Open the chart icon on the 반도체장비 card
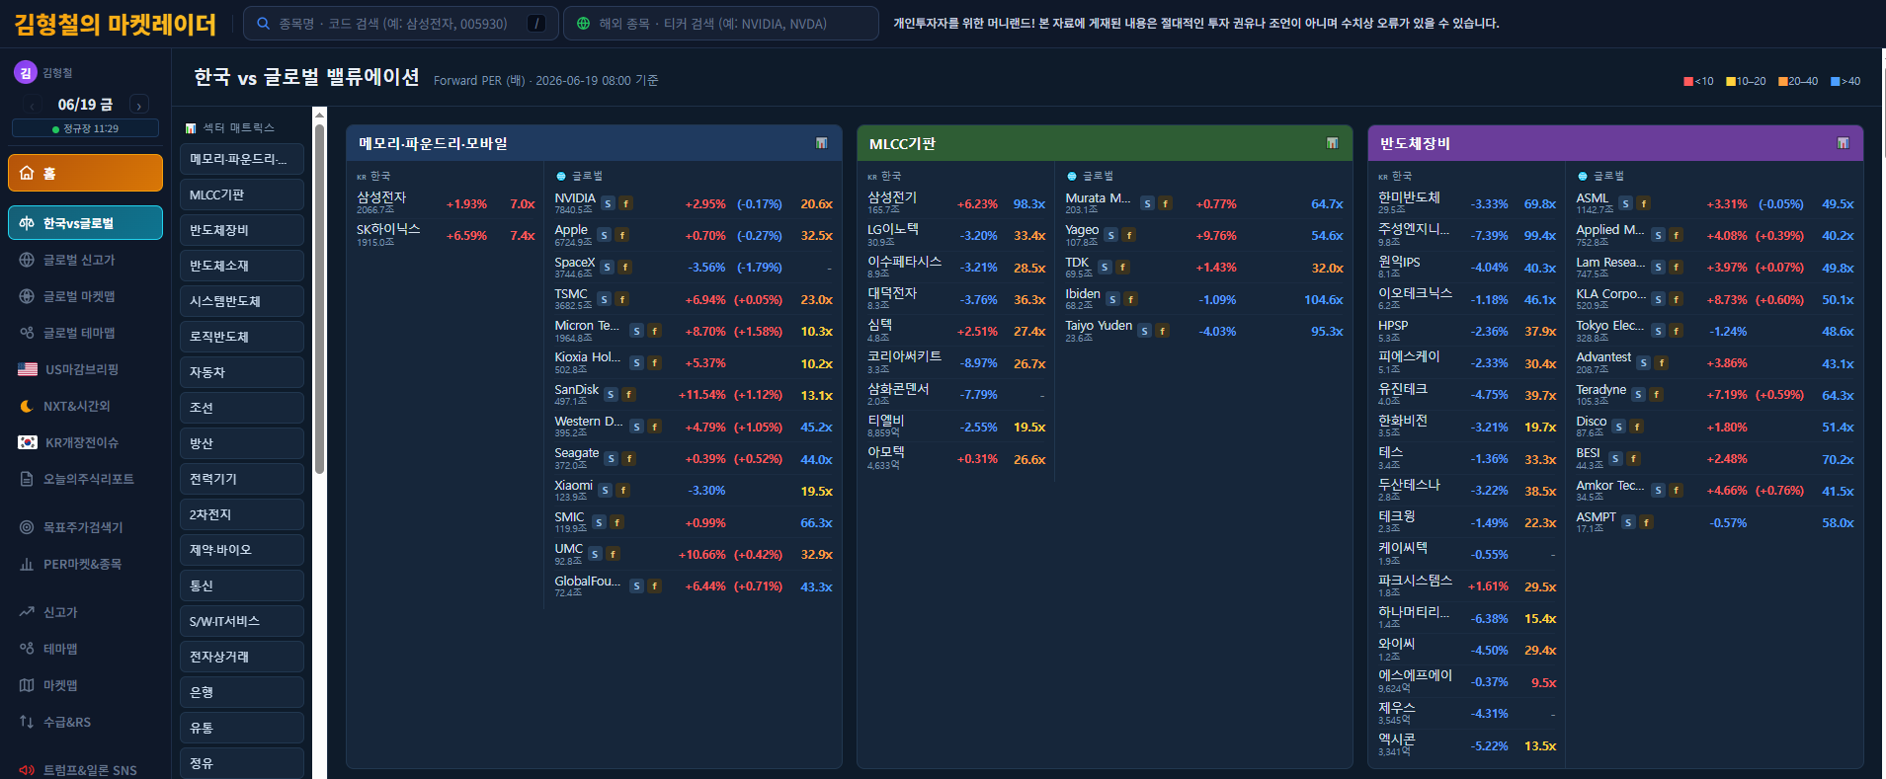Screen dimensions: 1886x779 1843,143
